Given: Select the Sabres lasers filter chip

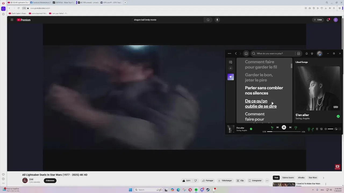Looking at the screenshot, I should [x=288, y=178].
